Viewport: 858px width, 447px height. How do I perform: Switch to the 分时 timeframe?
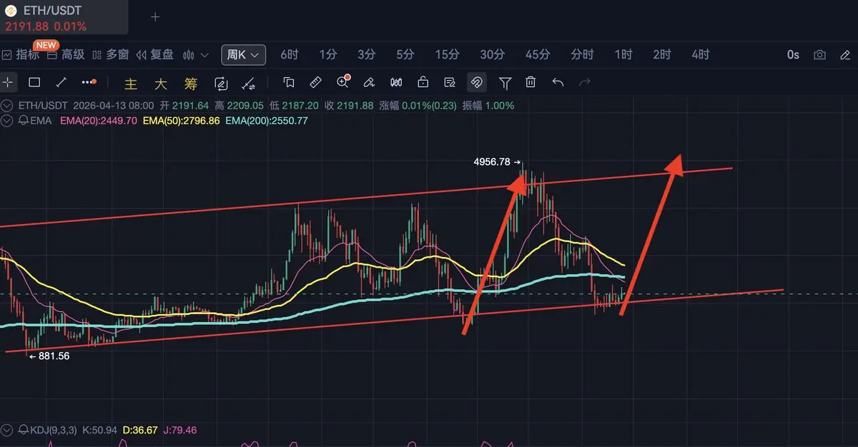582,54
